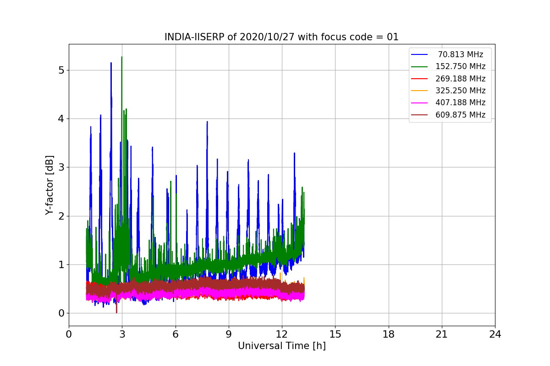Click x-axis tick label 24

click(x=495, y=334)
